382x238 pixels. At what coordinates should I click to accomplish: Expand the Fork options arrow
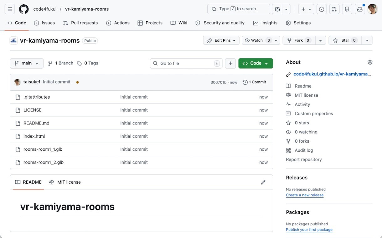(320, 40)
